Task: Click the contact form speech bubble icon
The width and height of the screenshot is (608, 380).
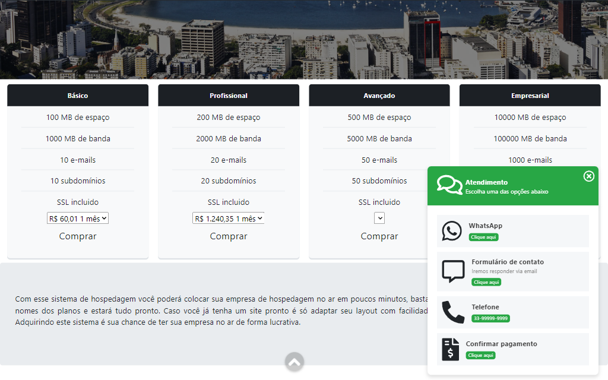Action: coord(454,271)
